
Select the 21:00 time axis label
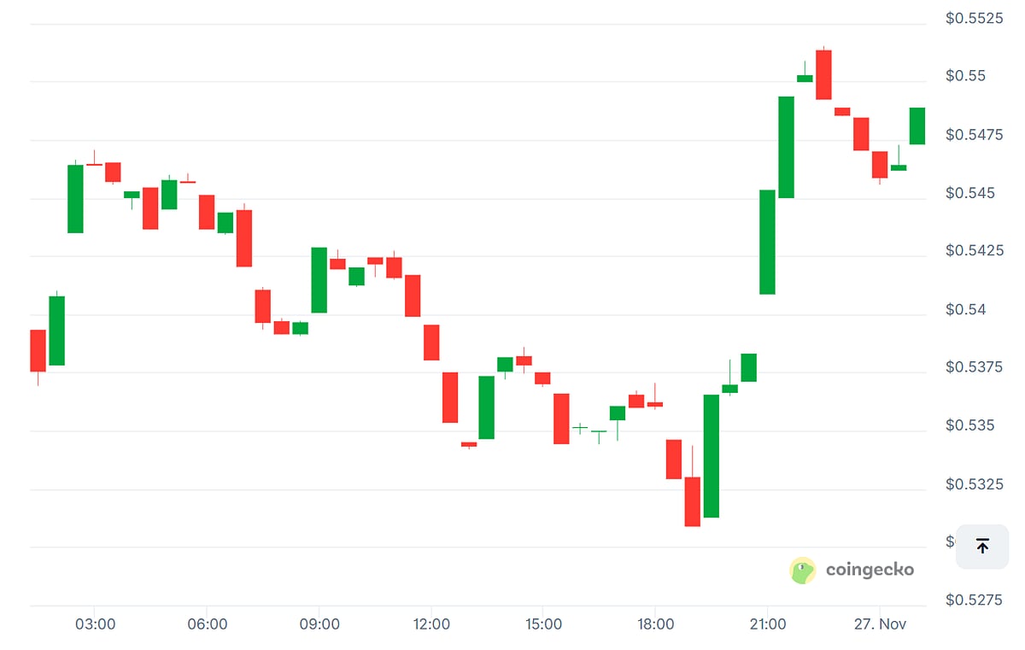pos(767,624)
